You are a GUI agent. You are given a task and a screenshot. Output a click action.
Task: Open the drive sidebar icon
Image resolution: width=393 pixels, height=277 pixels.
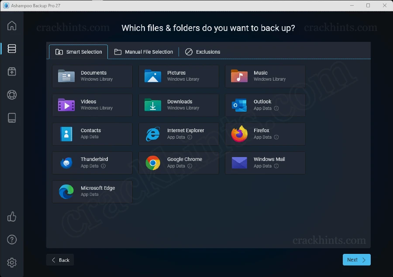tap(12, 118)
